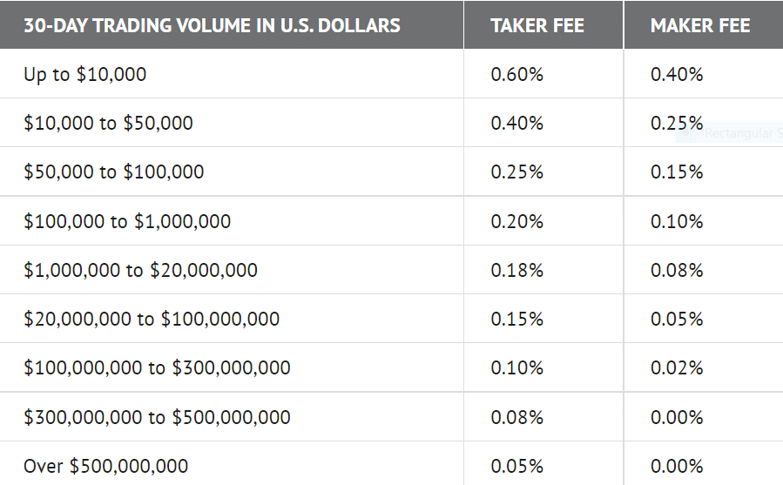Click the faint Rectangular overlay label
Viewport: 783px width, 485px height.
(x=739, y=133)
